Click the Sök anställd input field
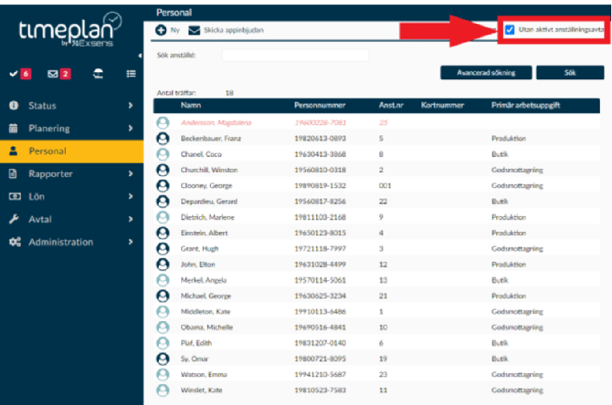This screenshot has height=405, width=612. [x=294, y=55]
